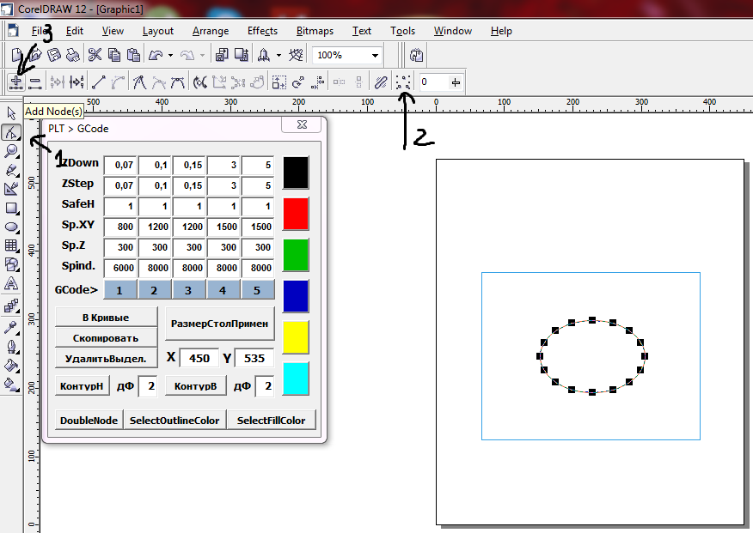Select the Smart Drawing tool
This screenshot has width=753, height=533.
click(11, 189)
